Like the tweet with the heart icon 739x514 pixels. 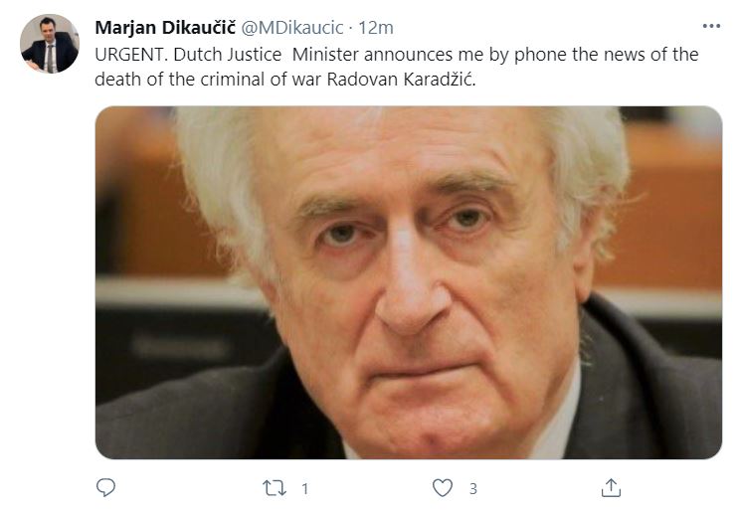442,488
